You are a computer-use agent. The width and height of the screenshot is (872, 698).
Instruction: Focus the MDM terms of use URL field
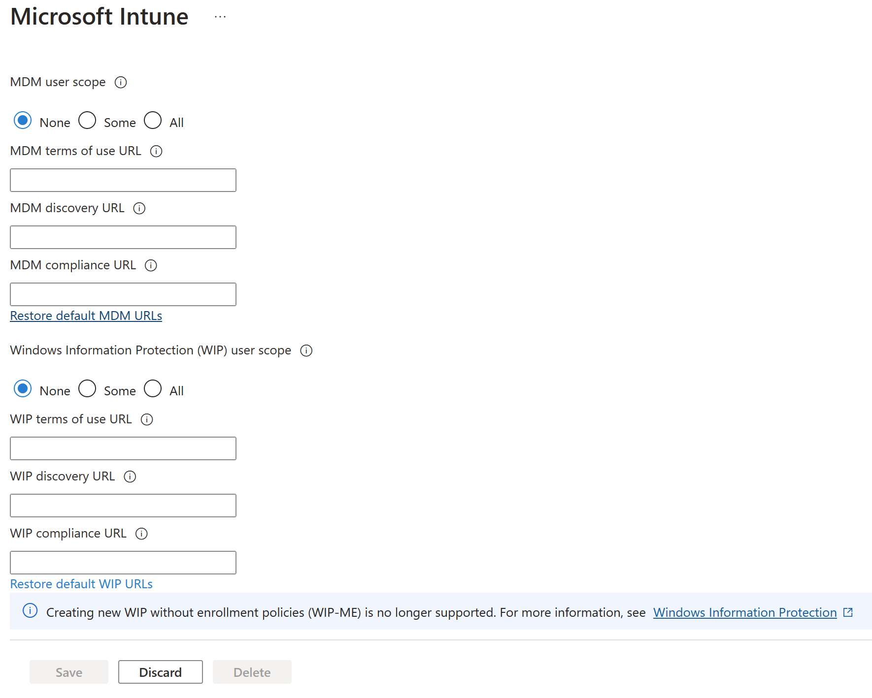coord(123,180)
